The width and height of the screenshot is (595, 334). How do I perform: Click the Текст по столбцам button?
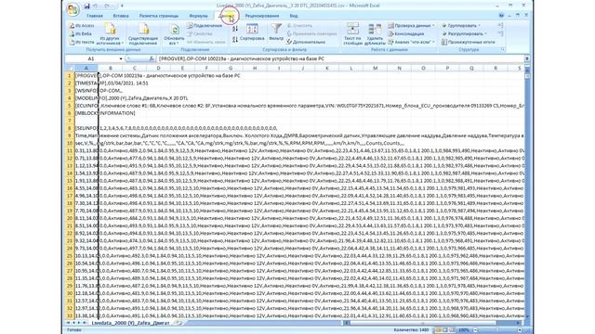point(353,34)
